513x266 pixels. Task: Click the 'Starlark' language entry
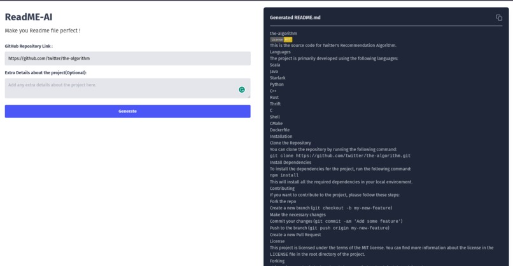click(278, 78)
